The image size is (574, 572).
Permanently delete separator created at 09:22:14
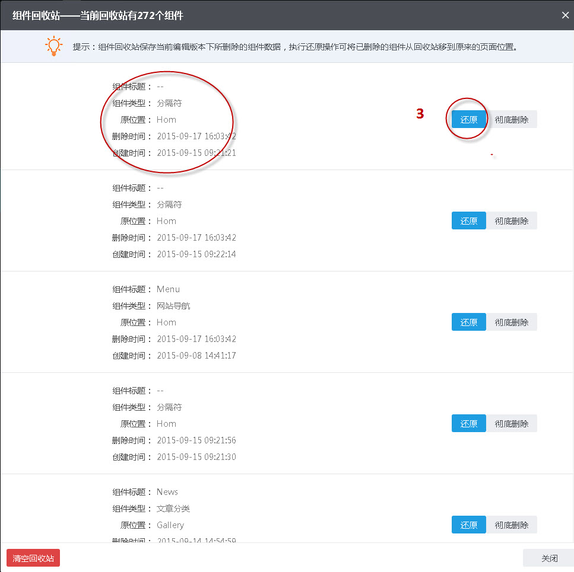[512, 221]
